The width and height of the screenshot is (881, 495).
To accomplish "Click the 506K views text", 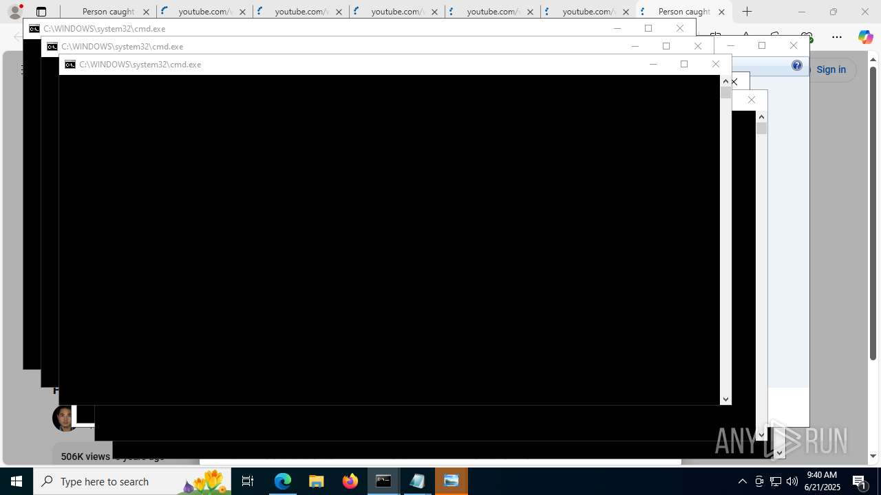I will 85,456.
